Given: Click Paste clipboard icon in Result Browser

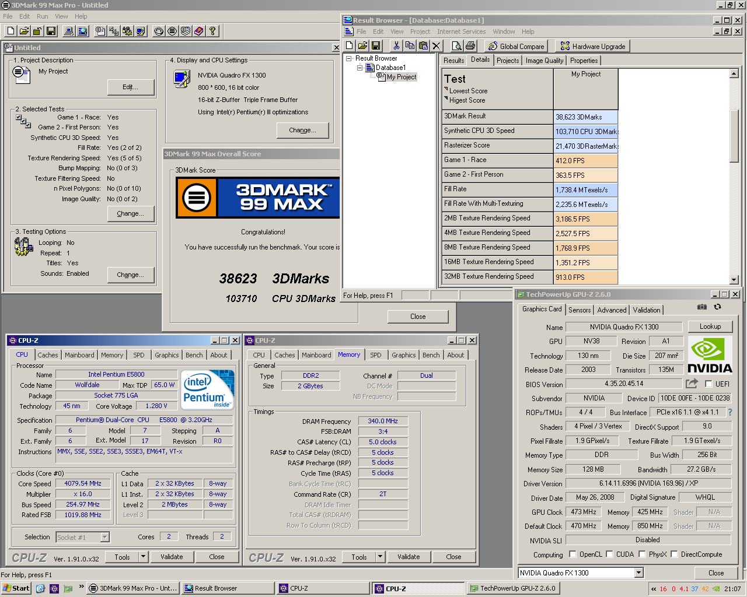Looking at the screenshot, I should [x=424, y=45].
